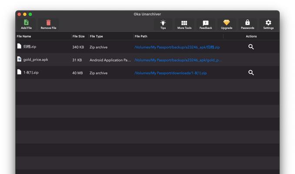295x174 pixels.
Task: Open the More Tools grid icon
Action: 184,23
